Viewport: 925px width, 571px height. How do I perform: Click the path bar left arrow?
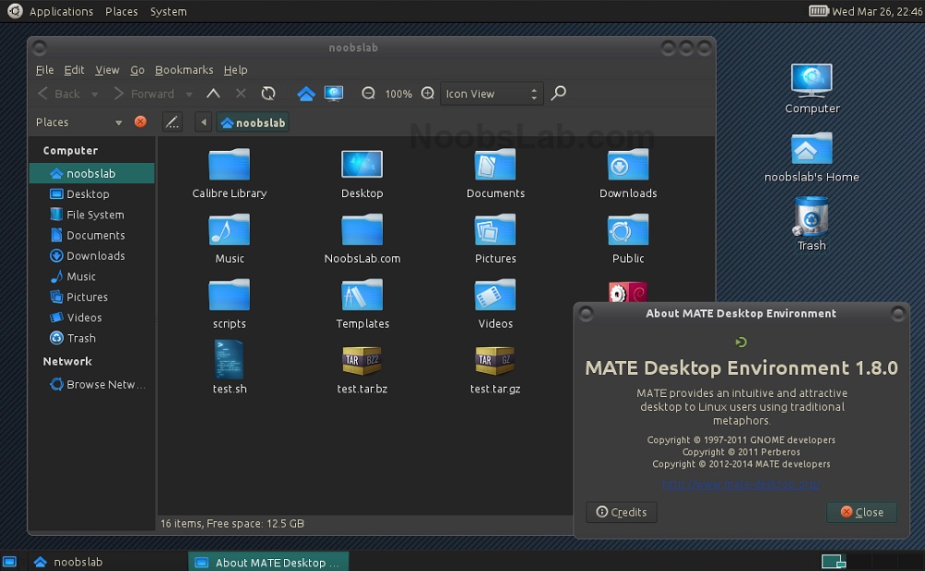pos(203,122)
